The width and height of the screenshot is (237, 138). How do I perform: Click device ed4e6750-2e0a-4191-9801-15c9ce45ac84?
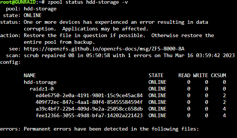coord(89,95)
